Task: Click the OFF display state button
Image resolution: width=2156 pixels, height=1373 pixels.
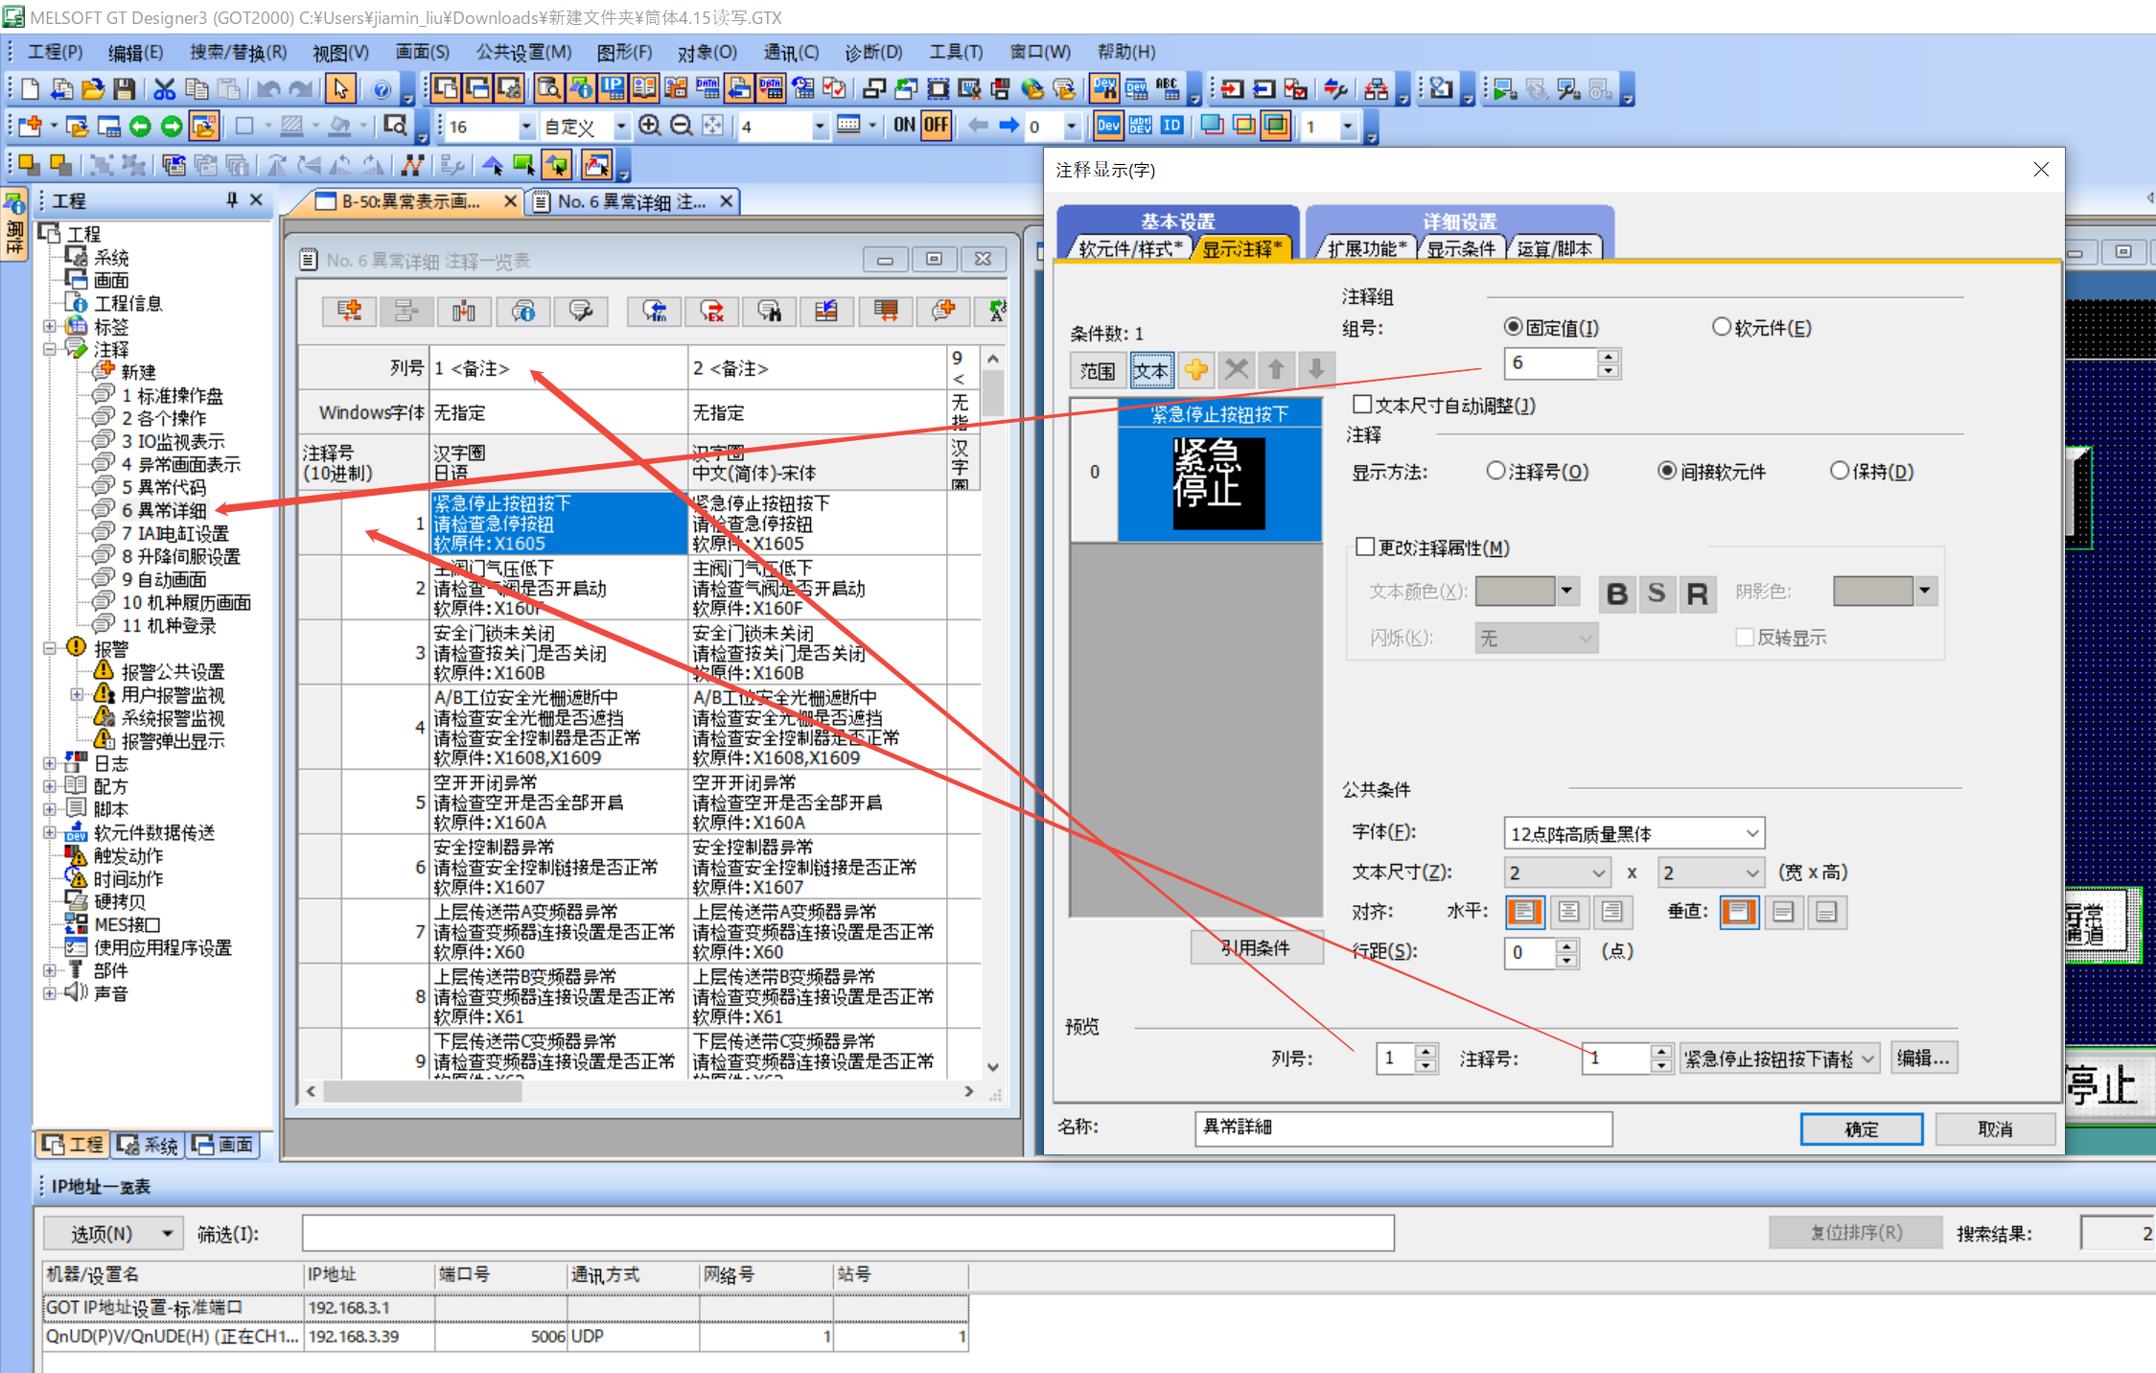Action: [936, 125]
